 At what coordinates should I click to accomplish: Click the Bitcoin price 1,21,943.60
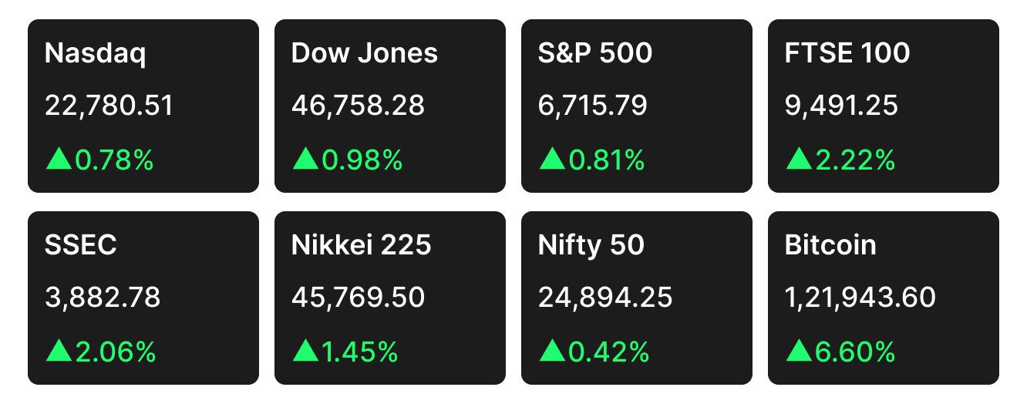(x=860, y=298)
